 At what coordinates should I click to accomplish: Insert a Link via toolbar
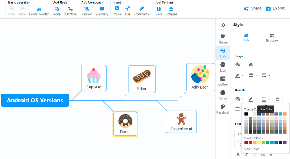click(128, 8)
